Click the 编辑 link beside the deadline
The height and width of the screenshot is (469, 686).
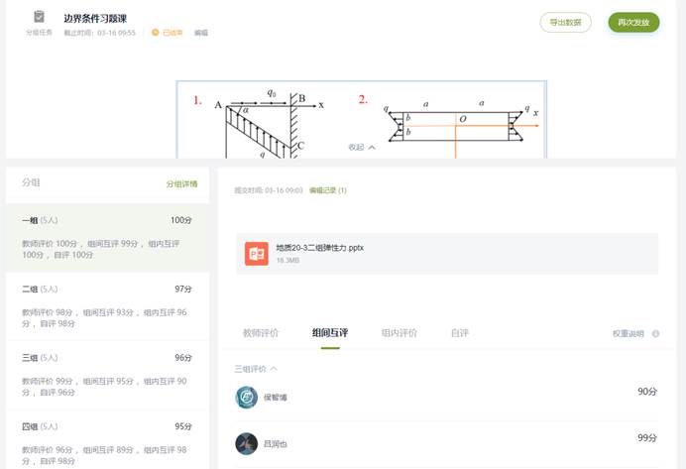coord(201,33)
